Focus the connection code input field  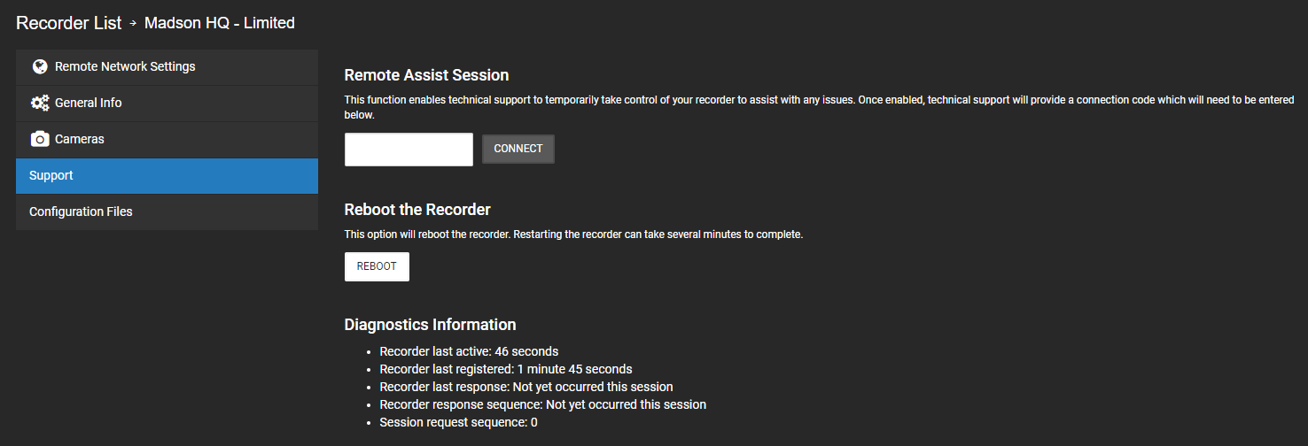(x=409, y=150)
